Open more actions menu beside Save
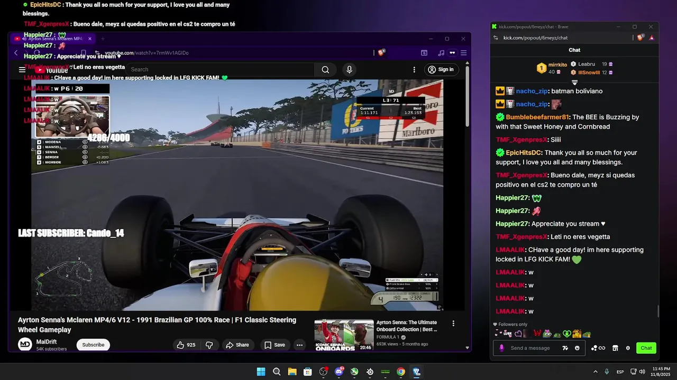The height and width of the screenshot is (380, 677). tap(299, 345)
